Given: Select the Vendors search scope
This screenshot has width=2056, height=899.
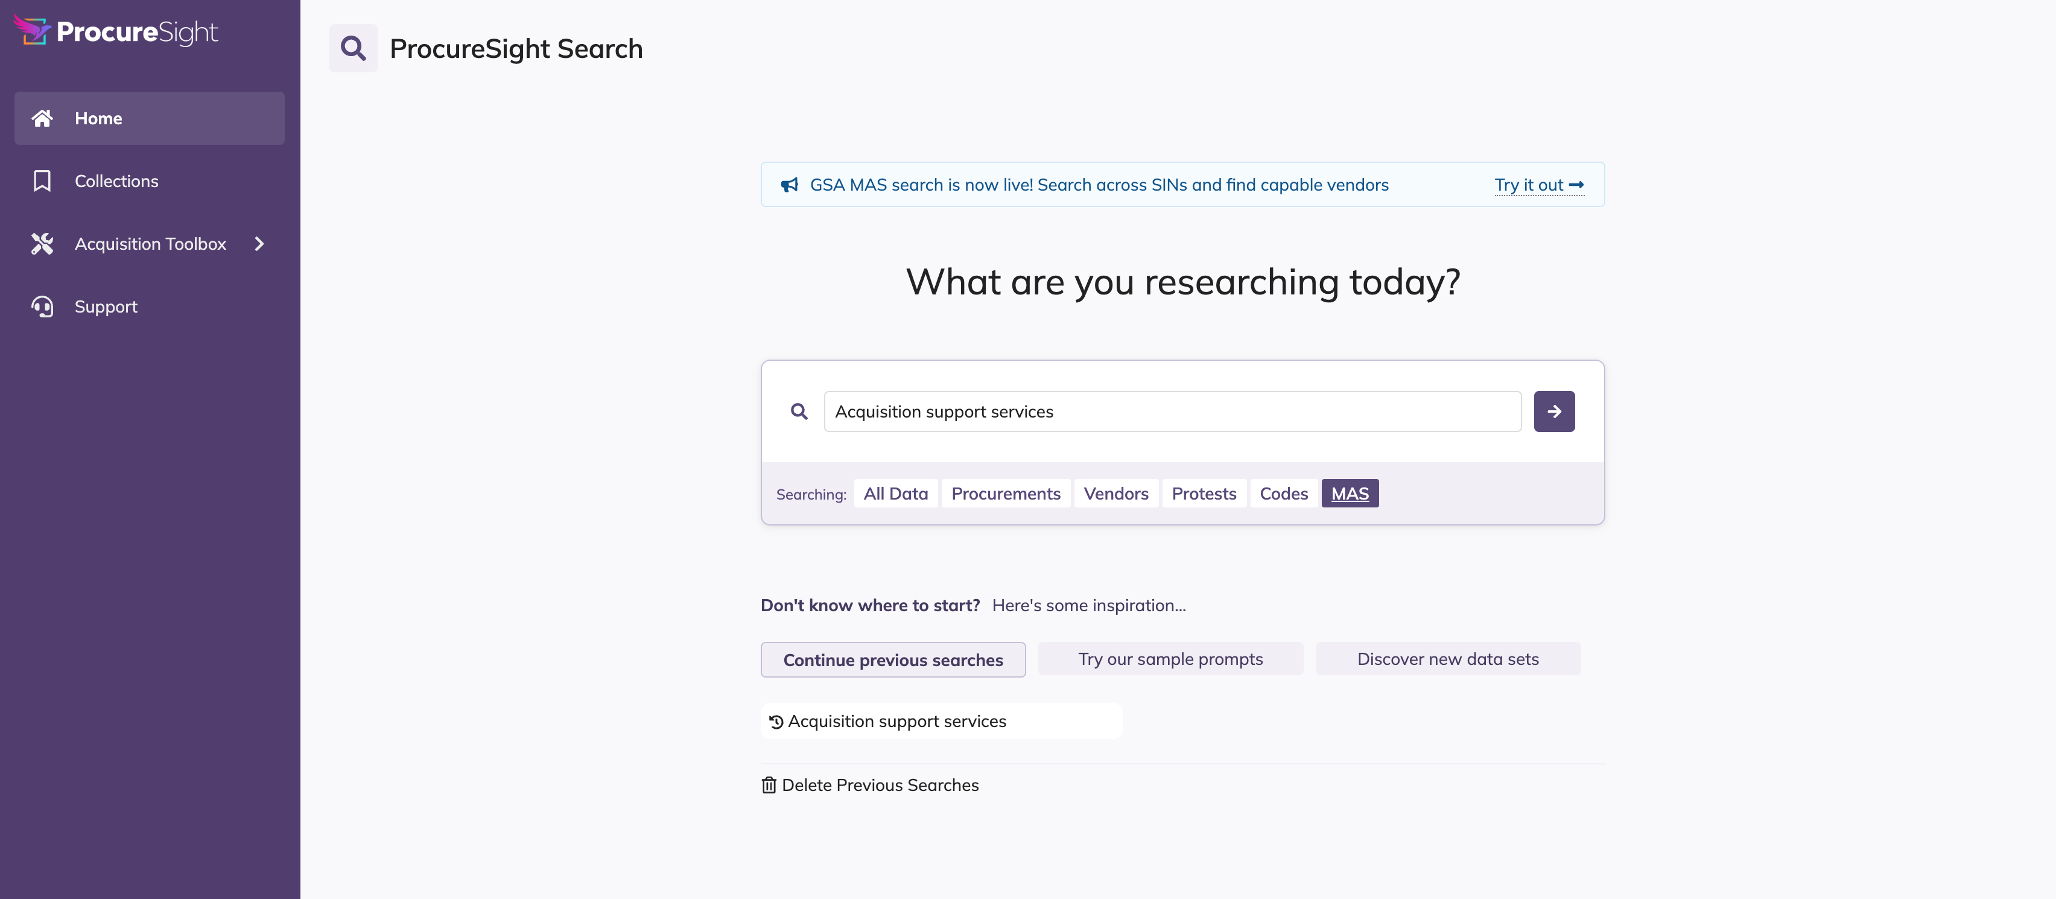Looking at the screenshot, I should 1116,494.
